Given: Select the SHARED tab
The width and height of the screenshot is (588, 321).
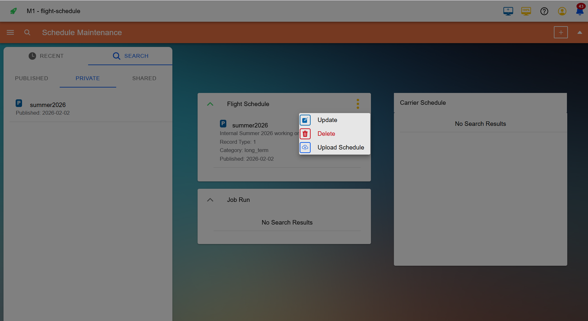Looking at the screenshot, I should 144,78.
